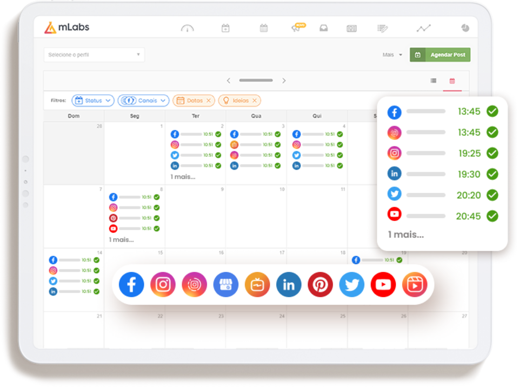The width and height of the screenshot is (519, 388).
Task: Open the reports line chart icon
Action: point(424,29)
